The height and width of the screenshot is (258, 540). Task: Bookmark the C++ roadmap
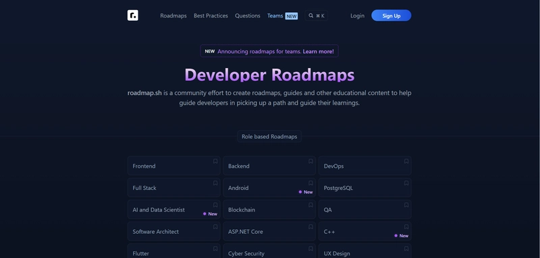(406, 227)
